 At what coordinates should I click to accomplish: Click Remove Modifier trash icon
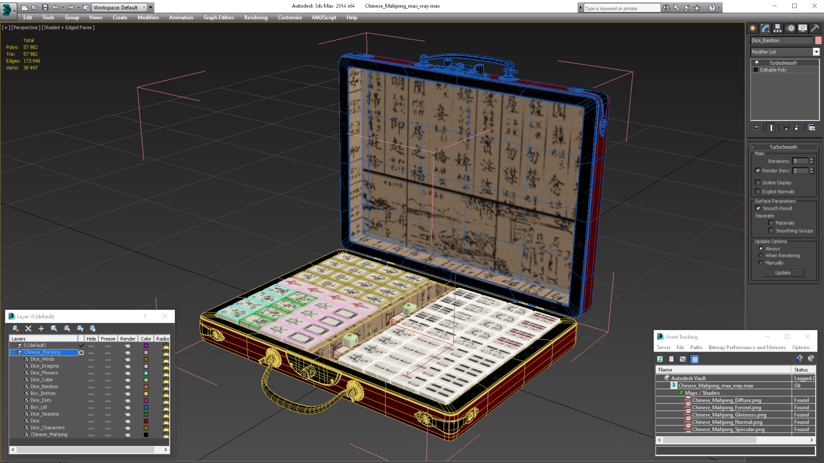797,128
